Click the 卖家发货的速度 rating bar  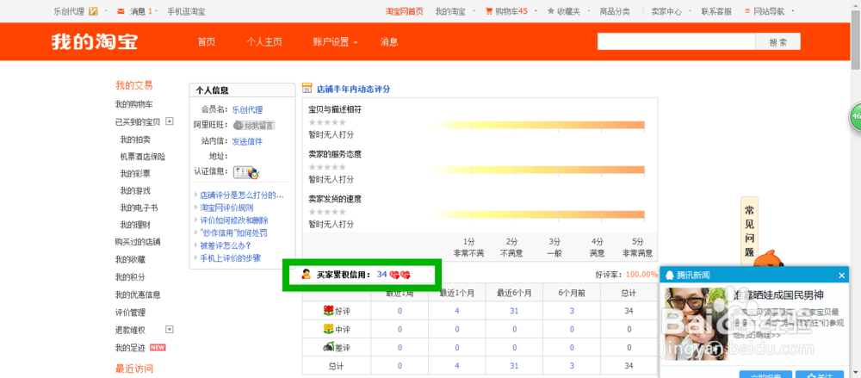coord(537,214)
